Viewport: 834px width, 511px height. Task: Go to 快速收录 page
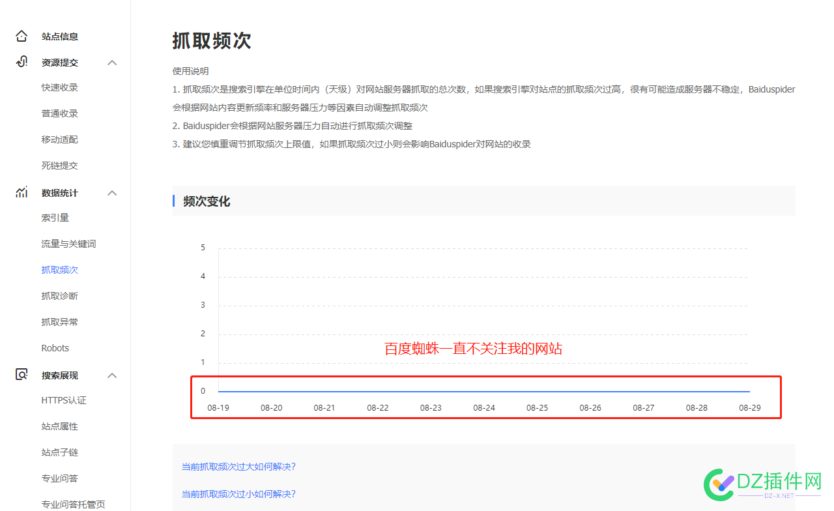[x=60, y=87]
